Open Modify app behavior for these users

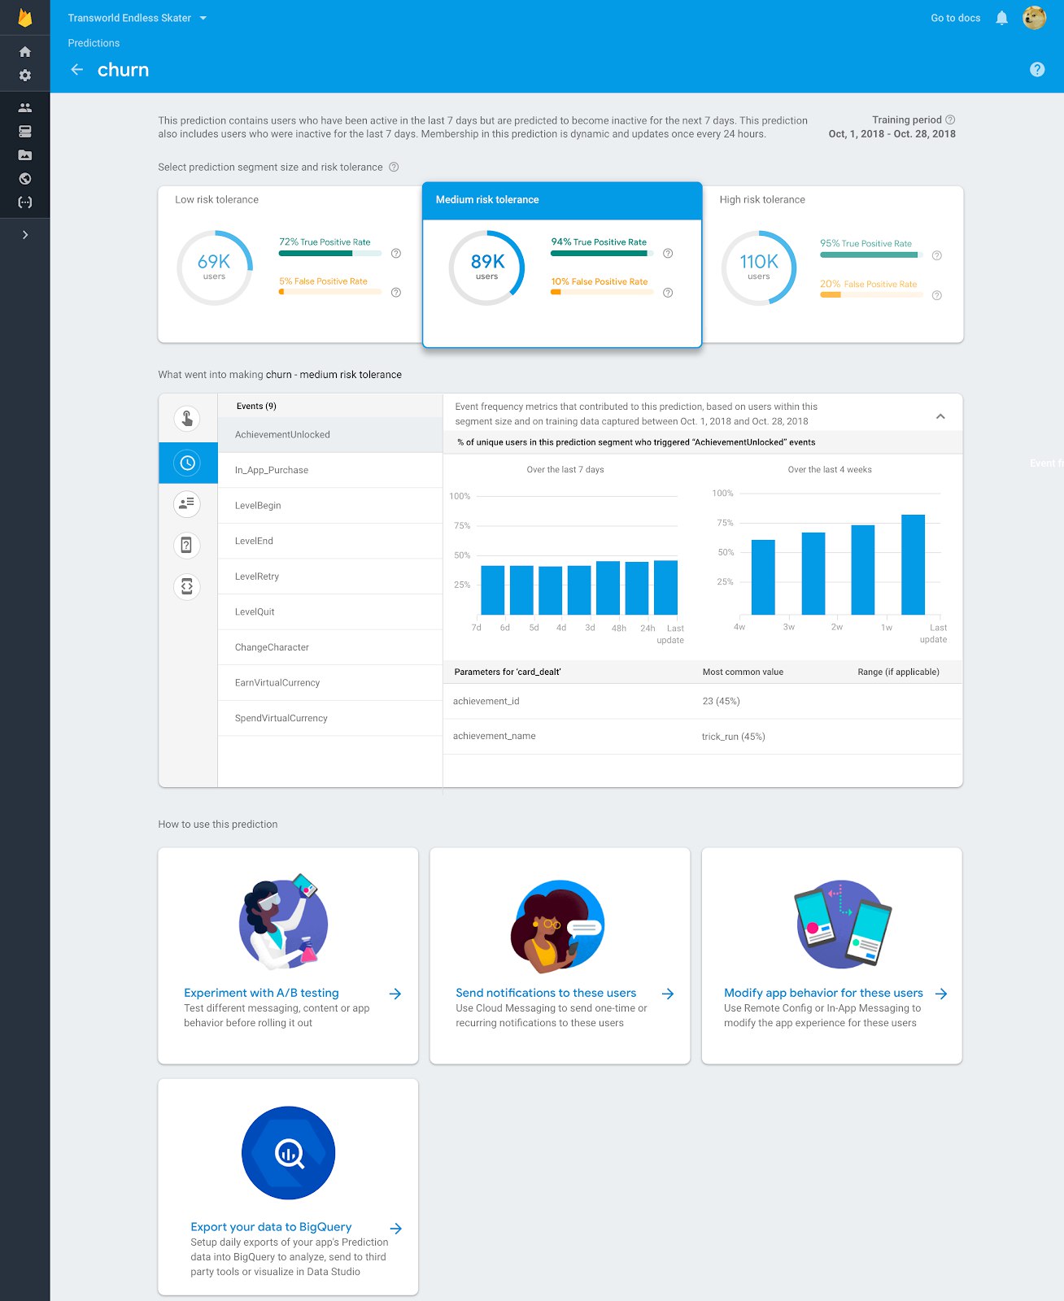coord(823,993)
